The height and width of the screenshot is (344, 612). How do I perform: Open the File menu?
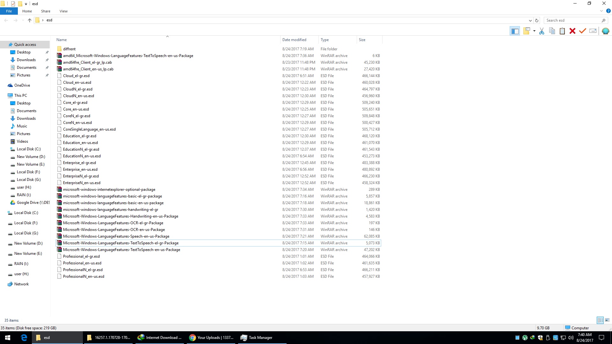9,11
